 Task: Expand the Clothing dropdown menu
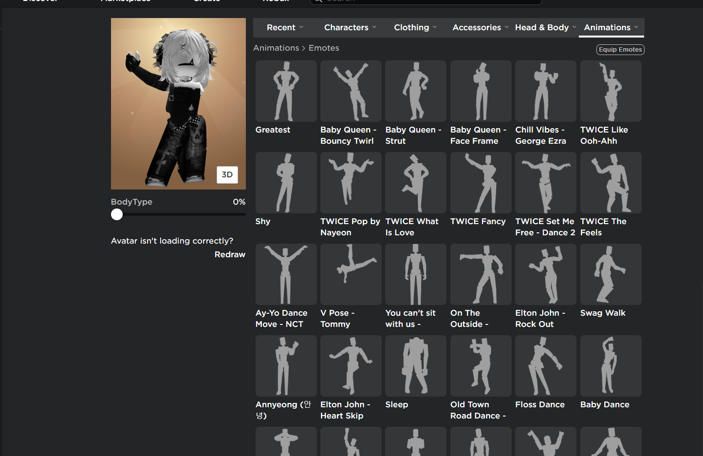click(x=415, y=28)
